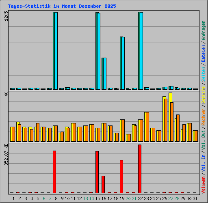The image size is (208, 203).
Task: Click day label '27' on x-axis
Action: (171, 199)
